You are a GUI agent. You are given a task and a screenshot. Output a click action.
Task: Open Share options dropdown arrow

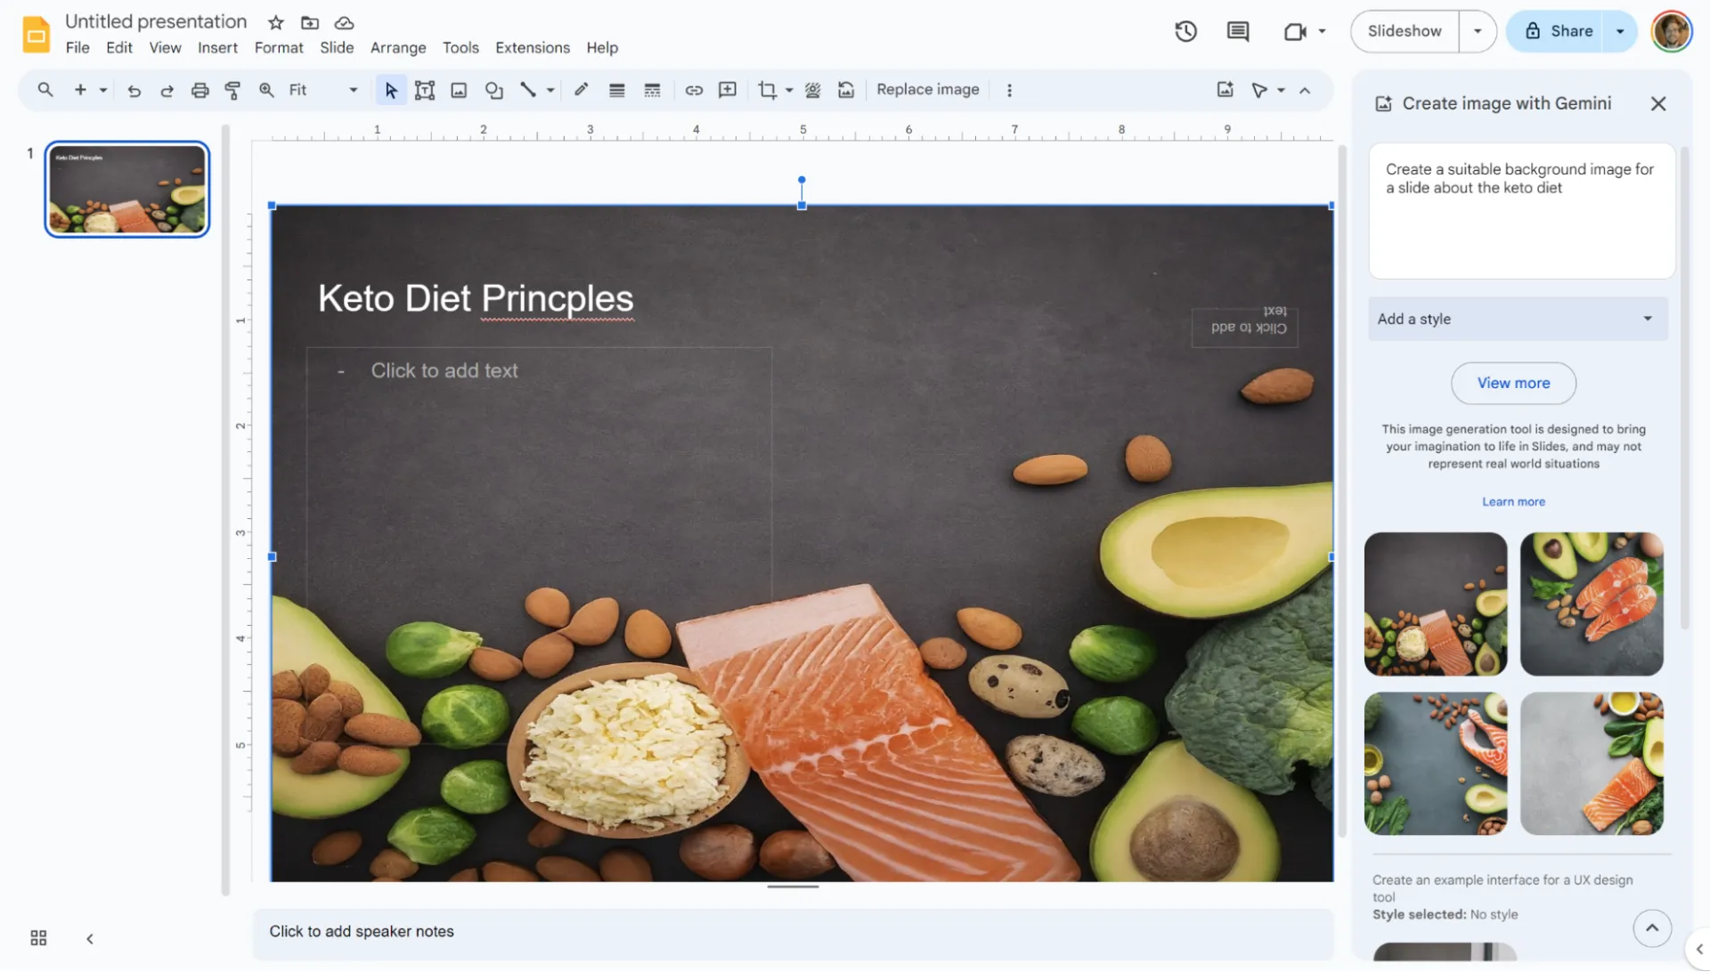pos(1620,31)
